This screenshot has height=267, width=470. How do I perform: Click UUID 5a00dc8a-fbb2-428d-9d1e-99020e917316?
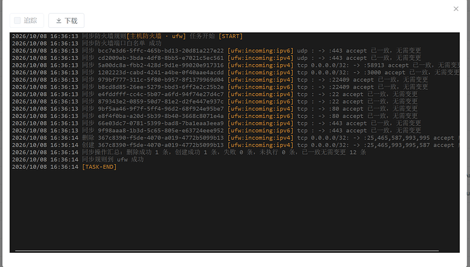161,65
